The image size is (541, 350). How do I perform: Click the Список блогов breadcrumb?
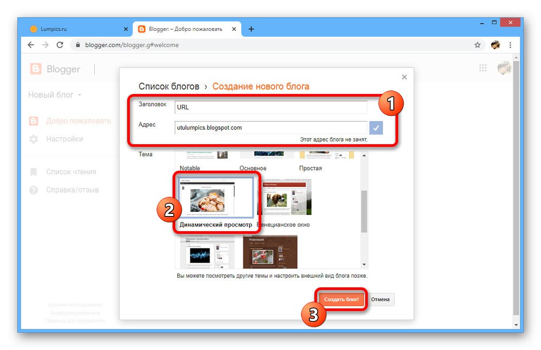(169, 86)
